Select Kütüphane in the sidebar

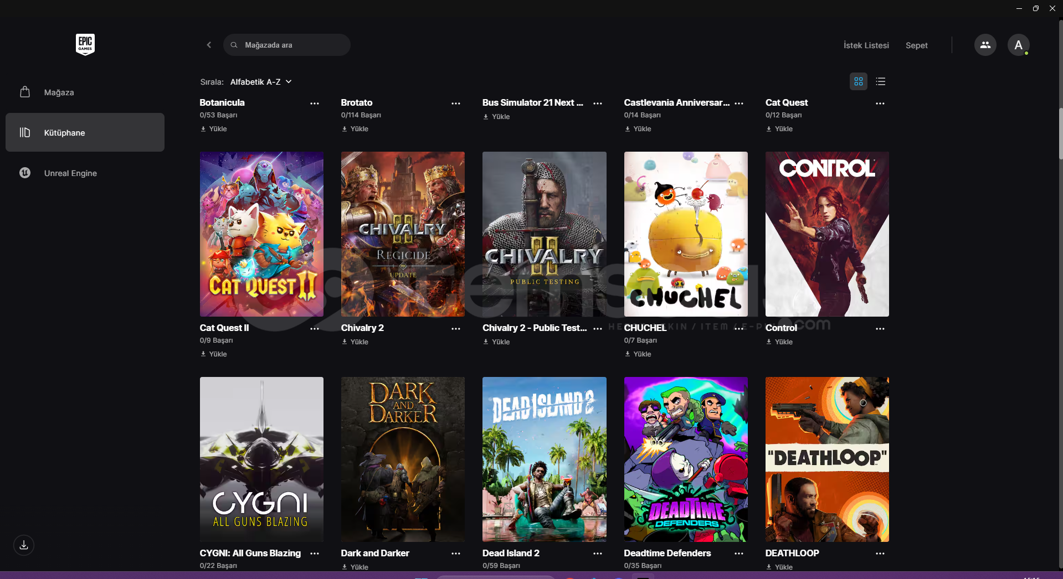click(x=85, y=132)
